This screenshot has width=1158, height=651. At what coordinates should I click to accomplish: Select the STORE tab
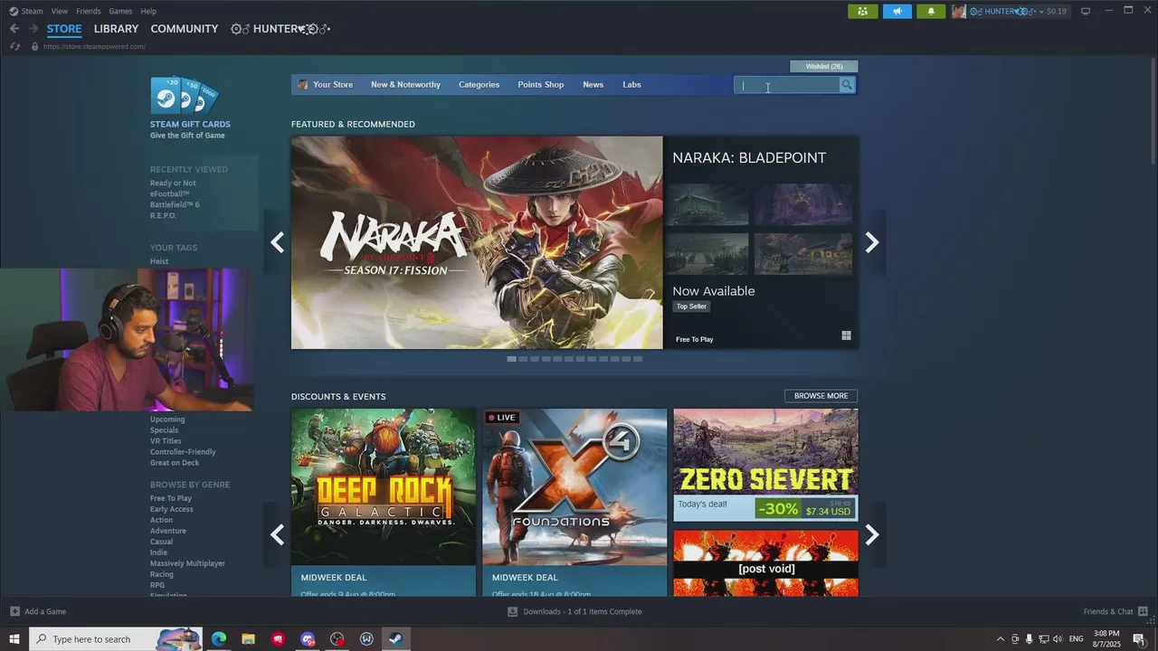click(x=64, y=29)
